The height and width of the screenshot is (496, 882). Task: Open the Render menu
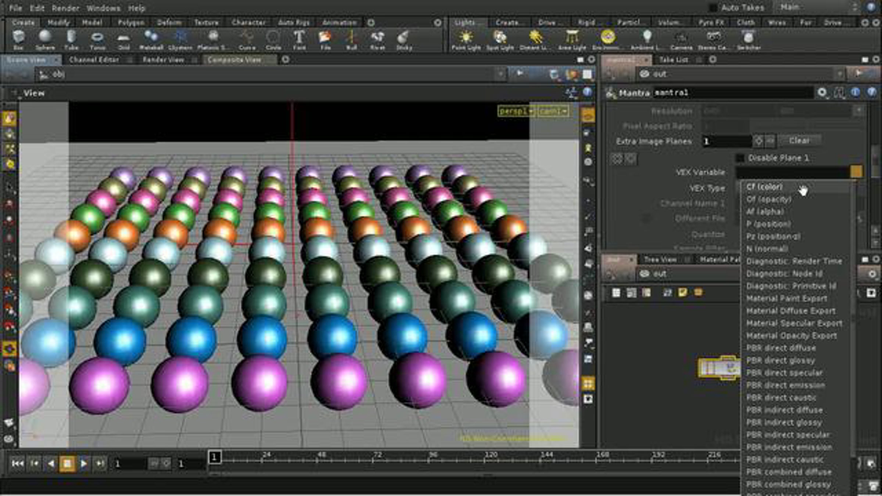coord(65,8)
